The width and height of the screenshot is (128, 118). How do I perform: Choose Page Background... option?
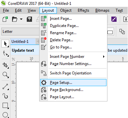pyautogui.click(x=73, y=90)
